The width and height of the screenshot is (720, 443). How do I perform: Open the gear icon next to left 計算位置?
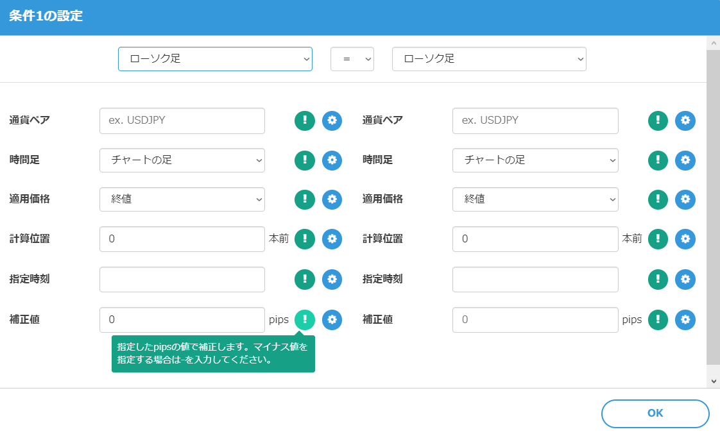click(x=332, y=239)
